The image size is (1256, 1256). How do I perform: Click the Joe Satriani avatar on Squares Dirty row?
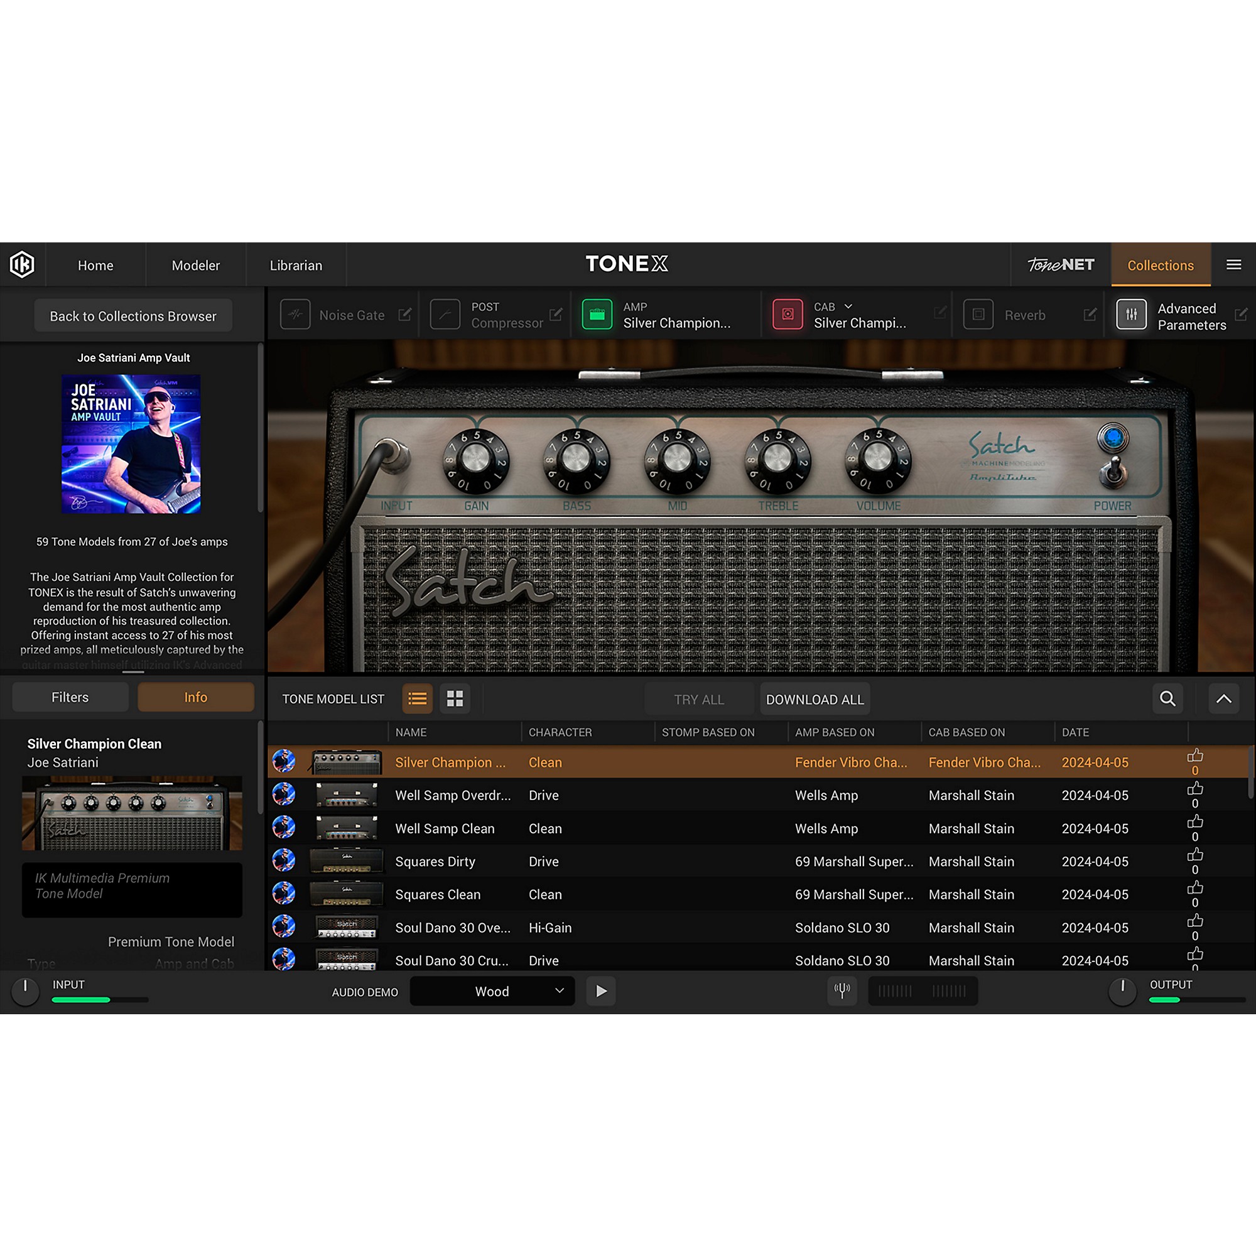[x=283, y=860]
